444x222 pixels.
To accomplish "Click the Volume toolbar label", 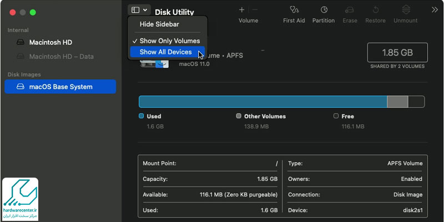I will click(248, 21).
